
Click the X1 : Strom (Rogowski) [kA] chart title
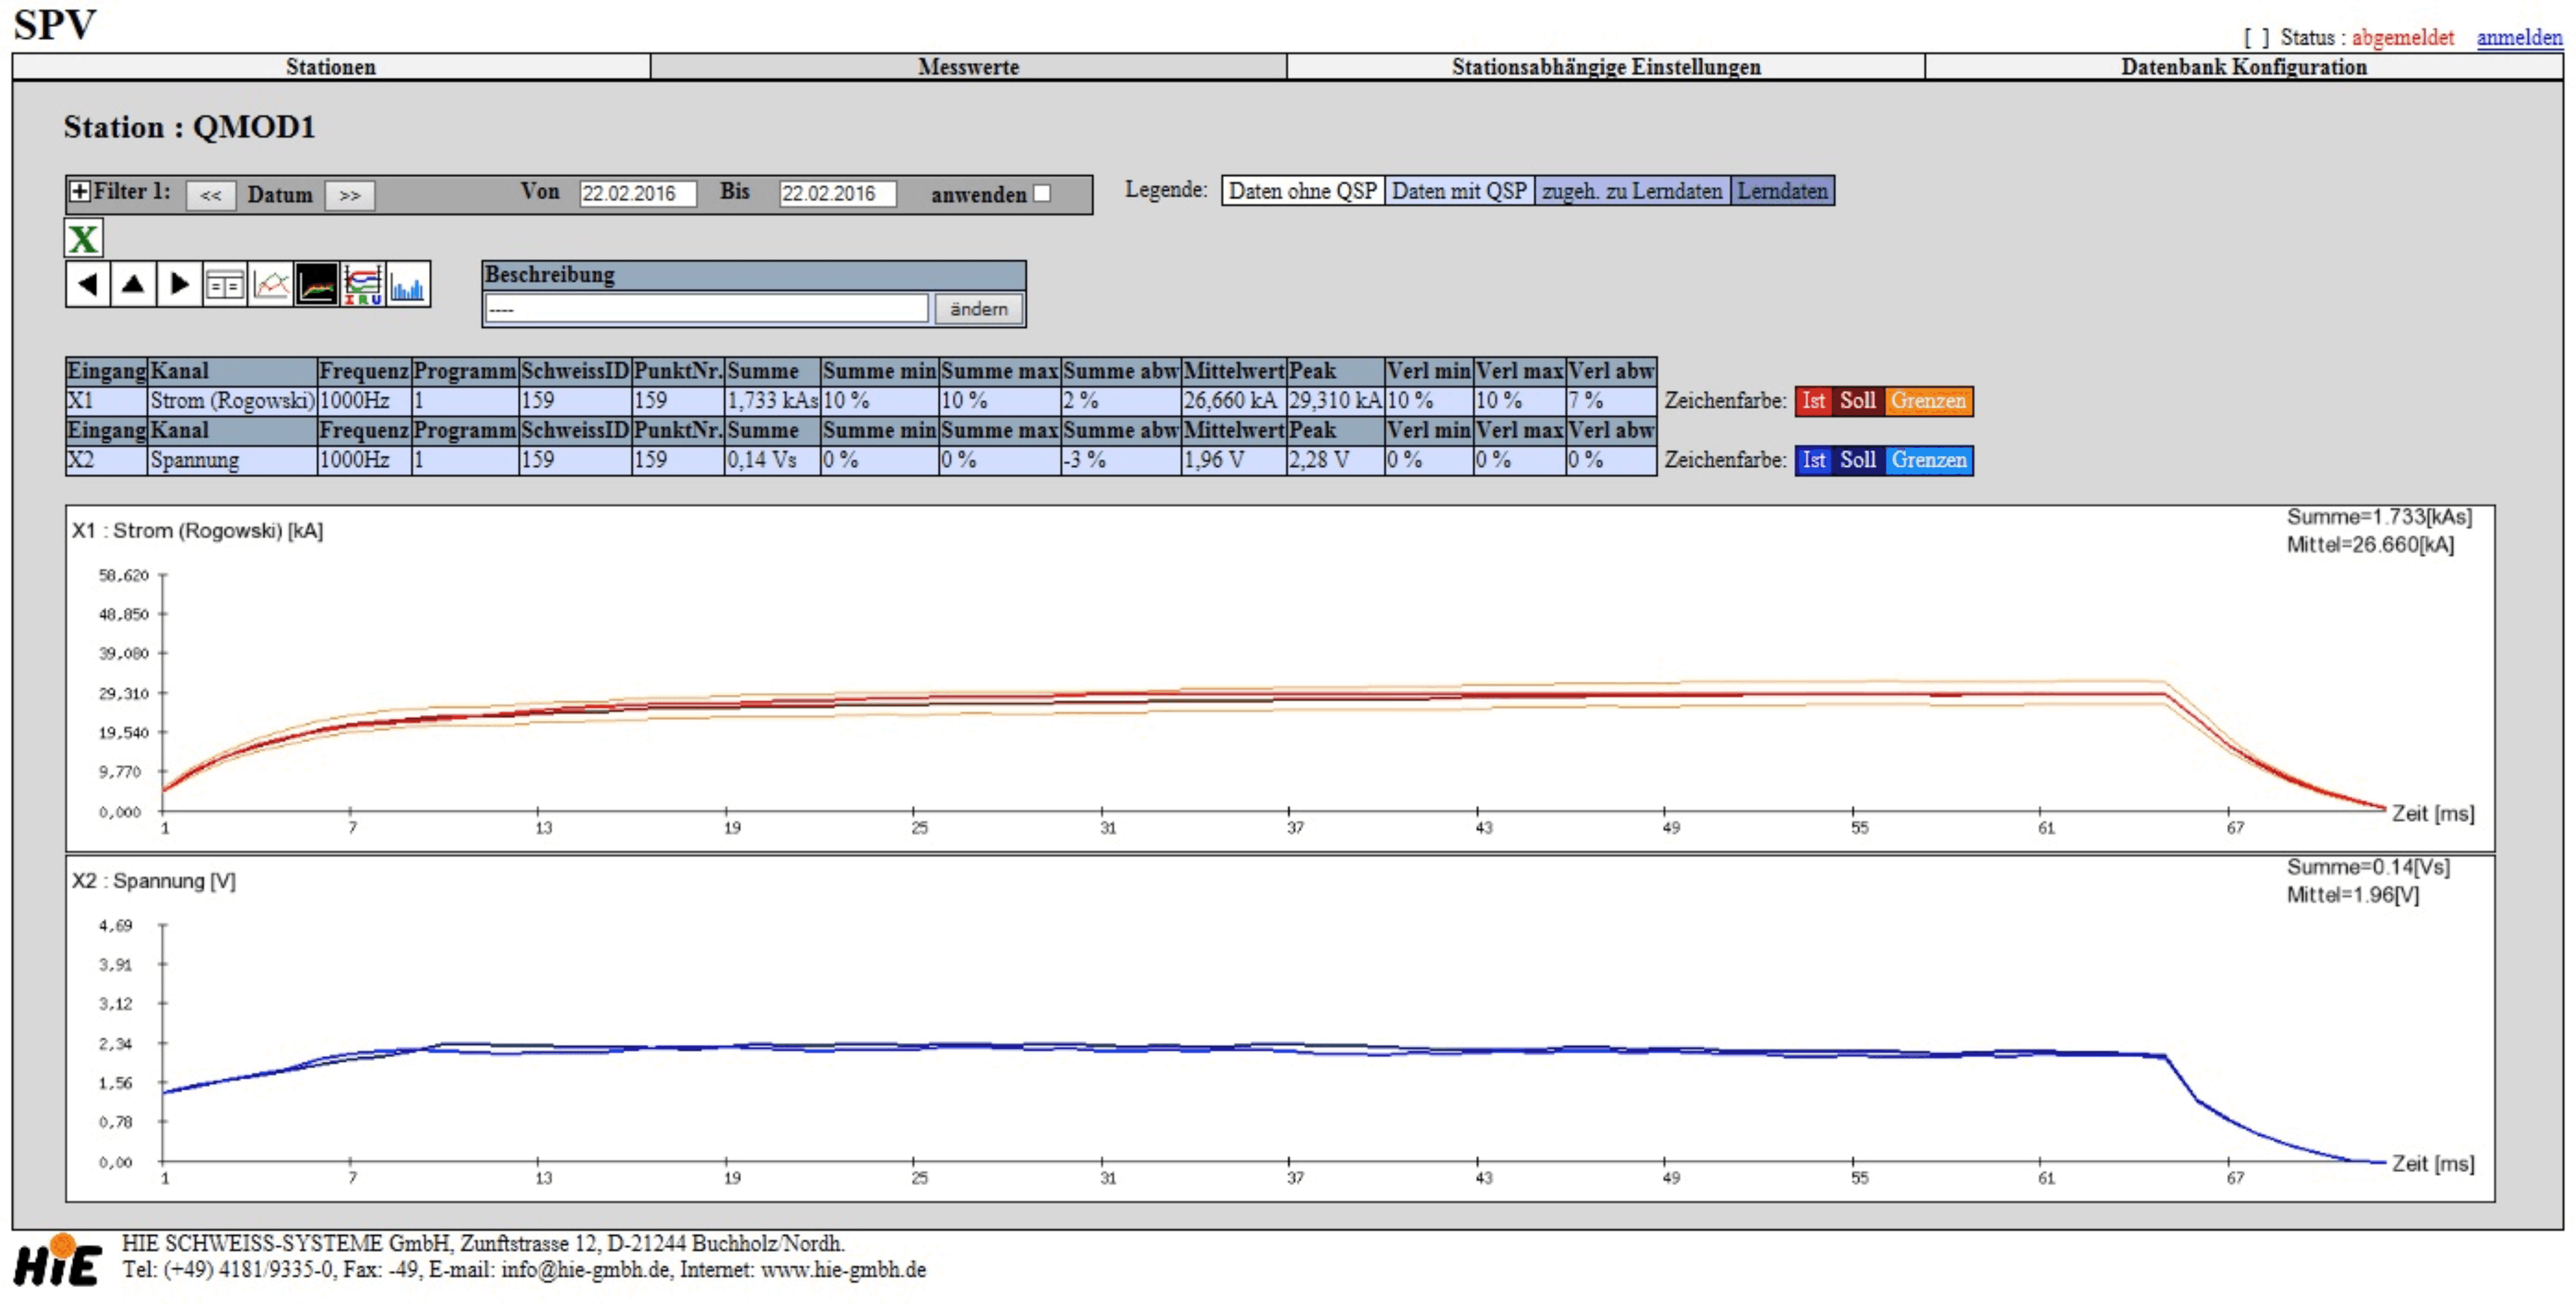197,531
